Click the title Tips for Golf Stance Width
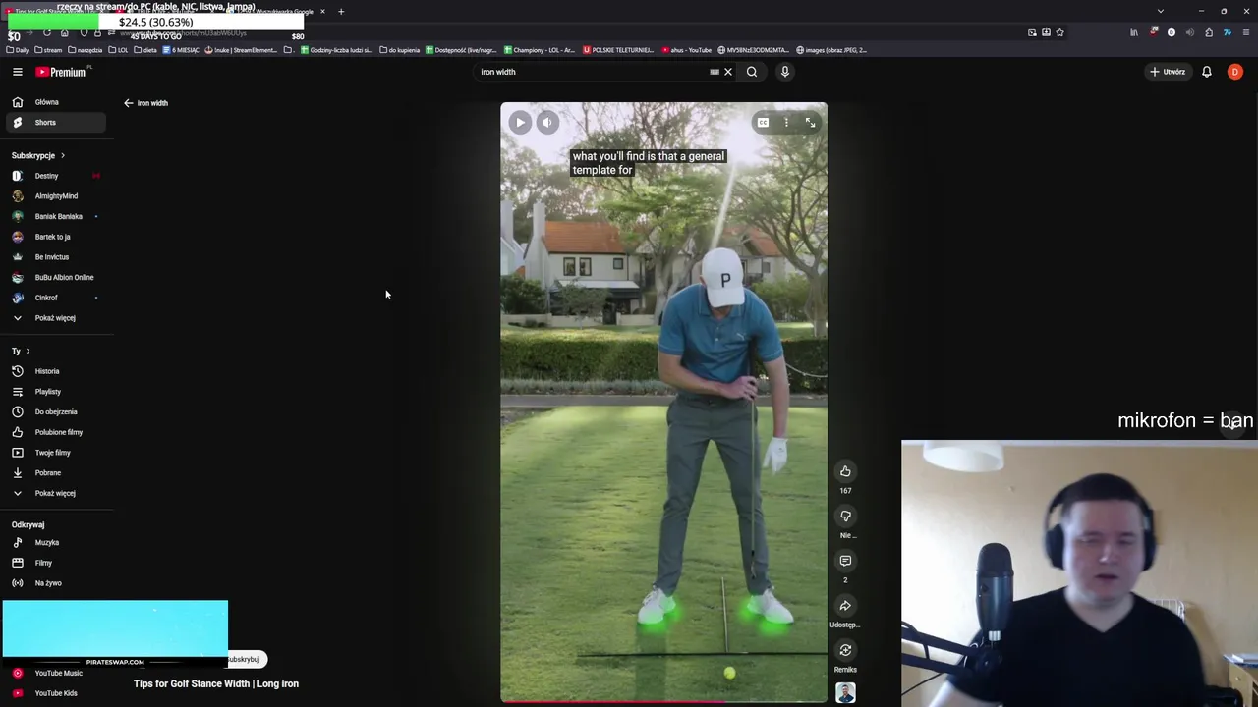The height and width of the screenshot is (707, 1258). point(216,683)
